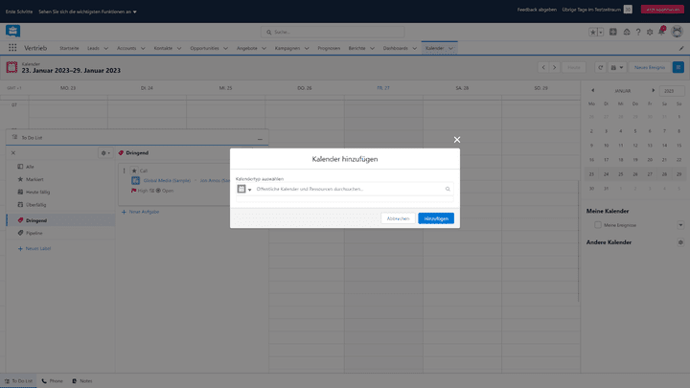This screenshot has width=690, height=388.
Task: Open the Notes utility bar item
Action: 81,381
